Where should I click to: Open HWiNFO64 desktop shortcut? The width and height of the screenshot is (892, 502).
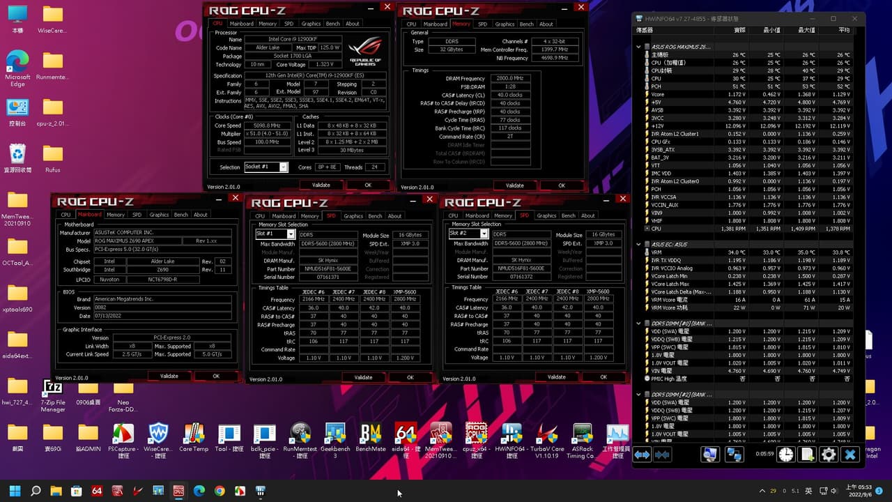(512, 439)
